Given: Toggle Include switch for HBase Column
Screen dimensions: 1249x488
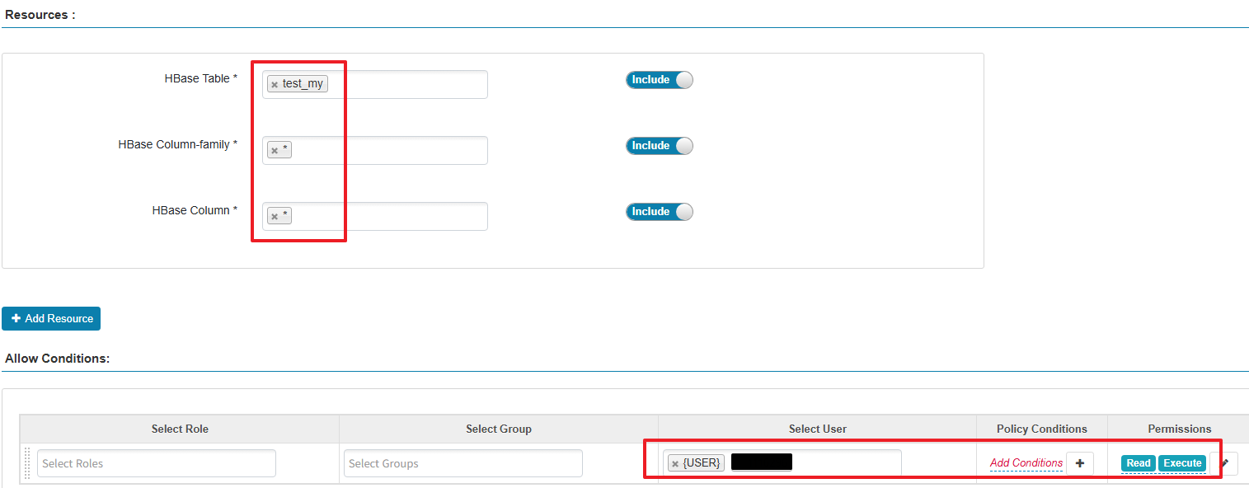Looking at the screenshot, I should [660, 212].
